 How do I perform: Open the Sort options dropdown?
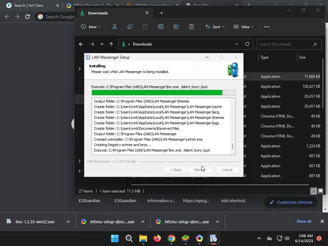click(x=215, y=27)
